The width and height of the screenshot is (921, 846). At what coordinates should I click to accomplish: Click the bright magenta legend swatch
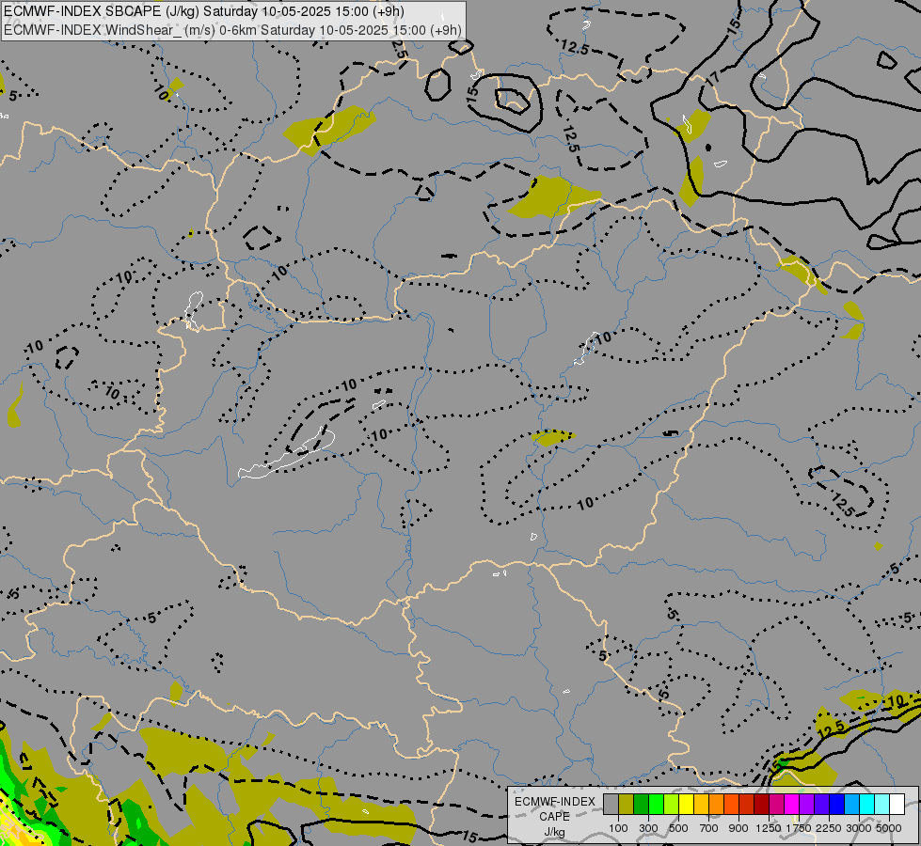[792, 804]
